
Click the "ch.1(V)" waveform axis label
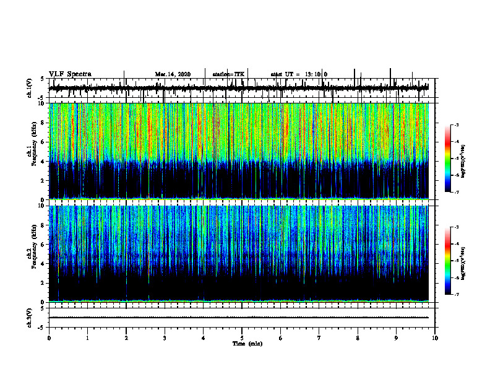[30, 88]
